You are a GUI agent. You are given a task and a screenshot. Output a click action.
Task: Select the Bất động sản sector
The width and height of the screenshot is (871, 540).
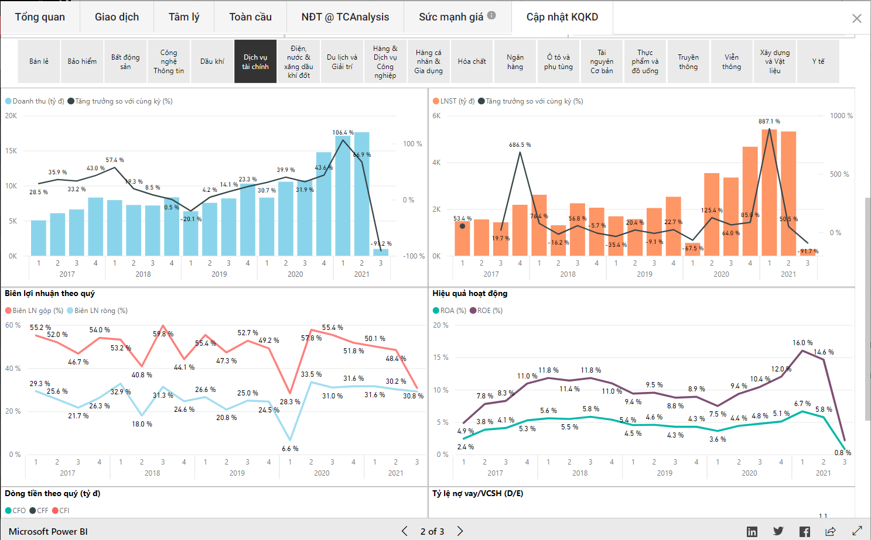tap(125, 61)
